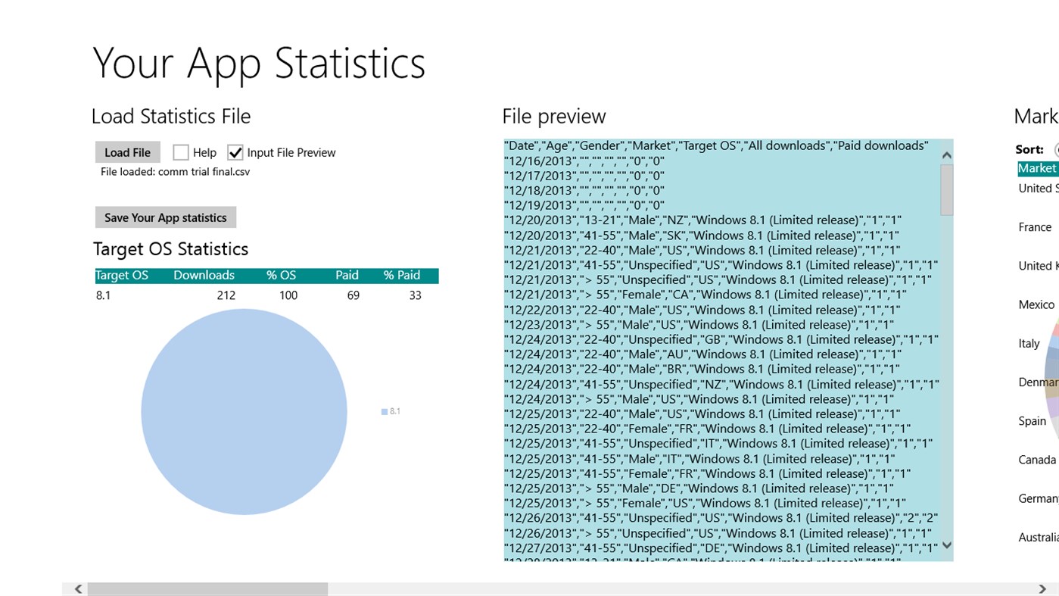This screenshot has height=596, width=1059.
Task: Select the radio button beside the Sort label
Action: click(x=1055, y=149)
